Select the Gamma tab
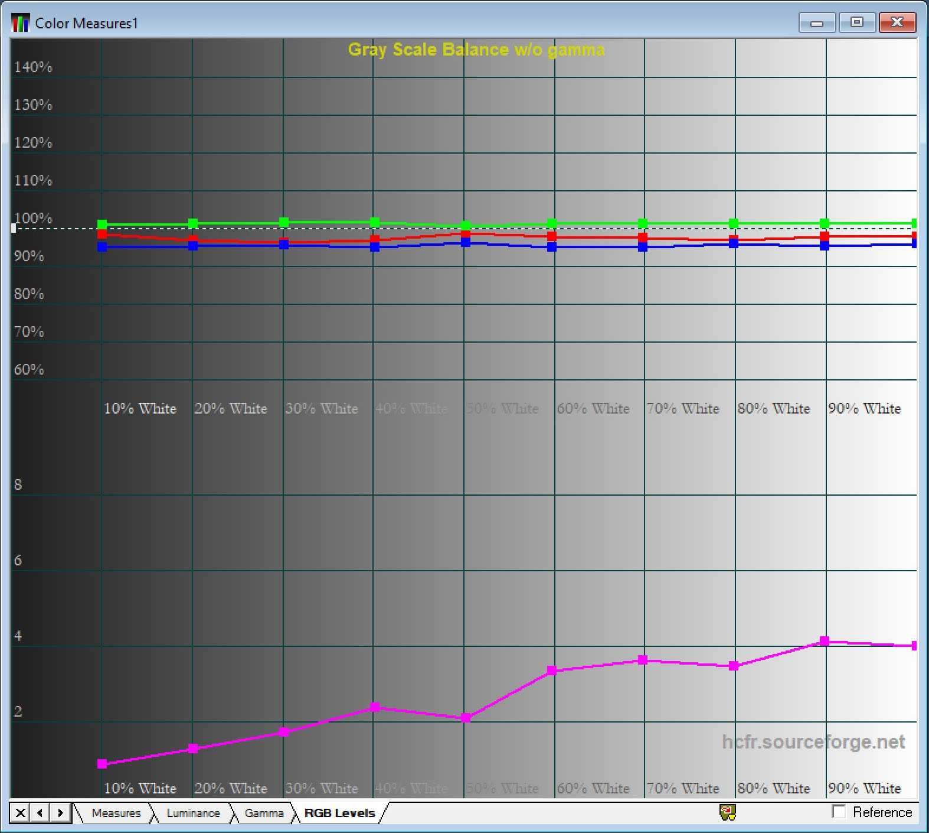The height and width of the screenshot is (833, 929). click(x=264, y=813)
